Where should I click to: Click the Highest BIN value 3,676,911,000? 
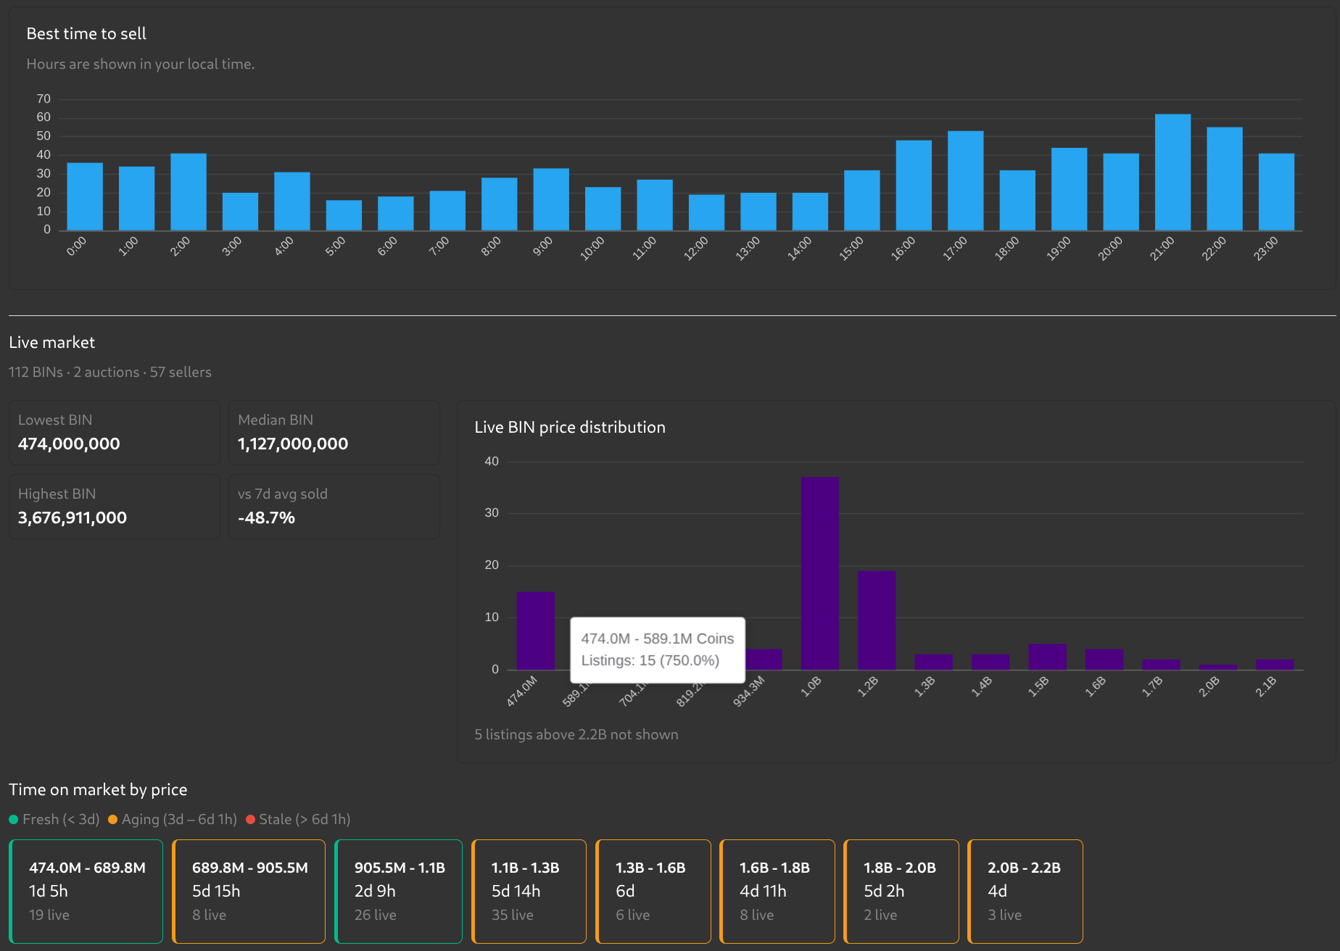(73, 518)
